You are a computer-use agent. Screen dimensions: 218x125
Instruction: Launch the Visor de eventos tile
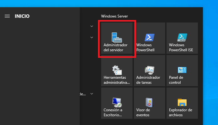tap(150, 103)
